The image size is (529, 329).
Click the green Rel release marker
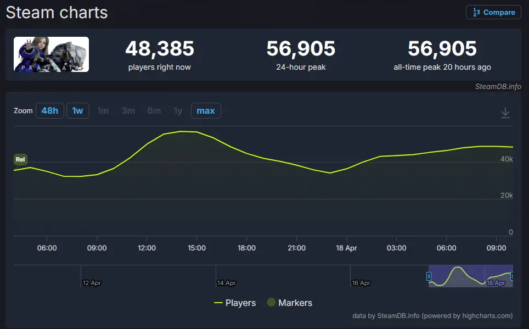[x=20, y=160]
